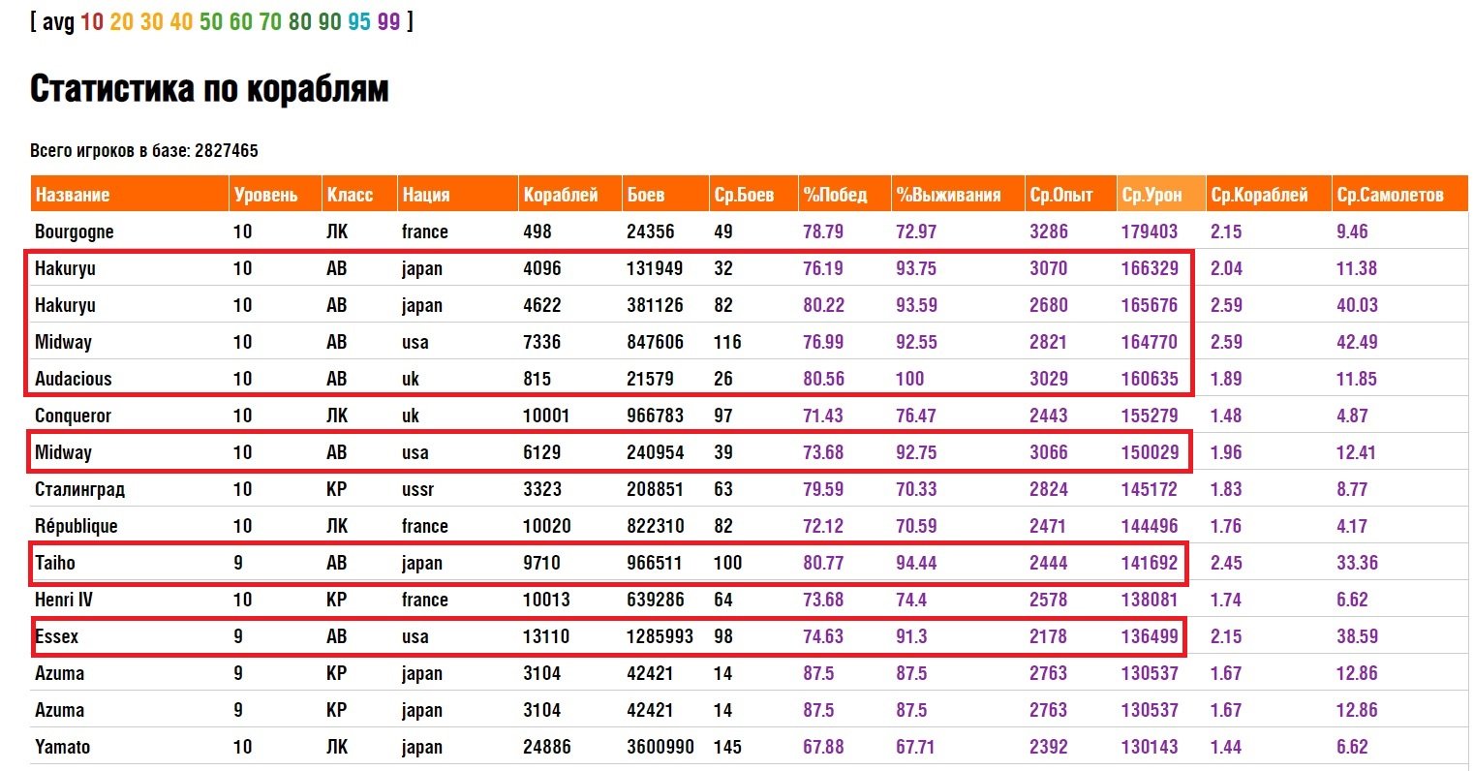This screenshot has width=1474, height=771.
Task: Sort by the %Выживания column header
Action: tap(948, 195)
